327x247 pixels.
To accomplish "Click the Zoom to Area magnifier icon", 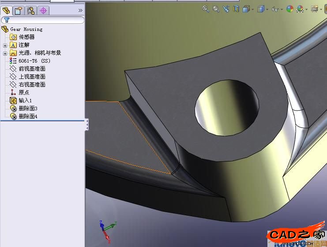I will tap(216, 9).
